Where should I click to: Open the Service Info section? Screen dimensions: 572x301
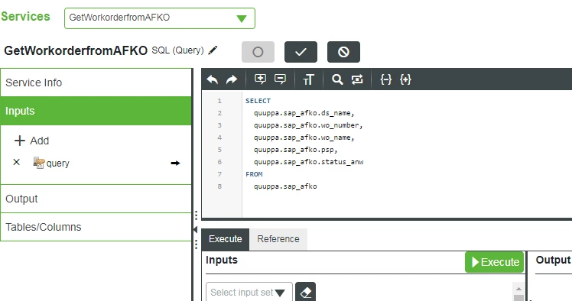click(x=96, y=83)
